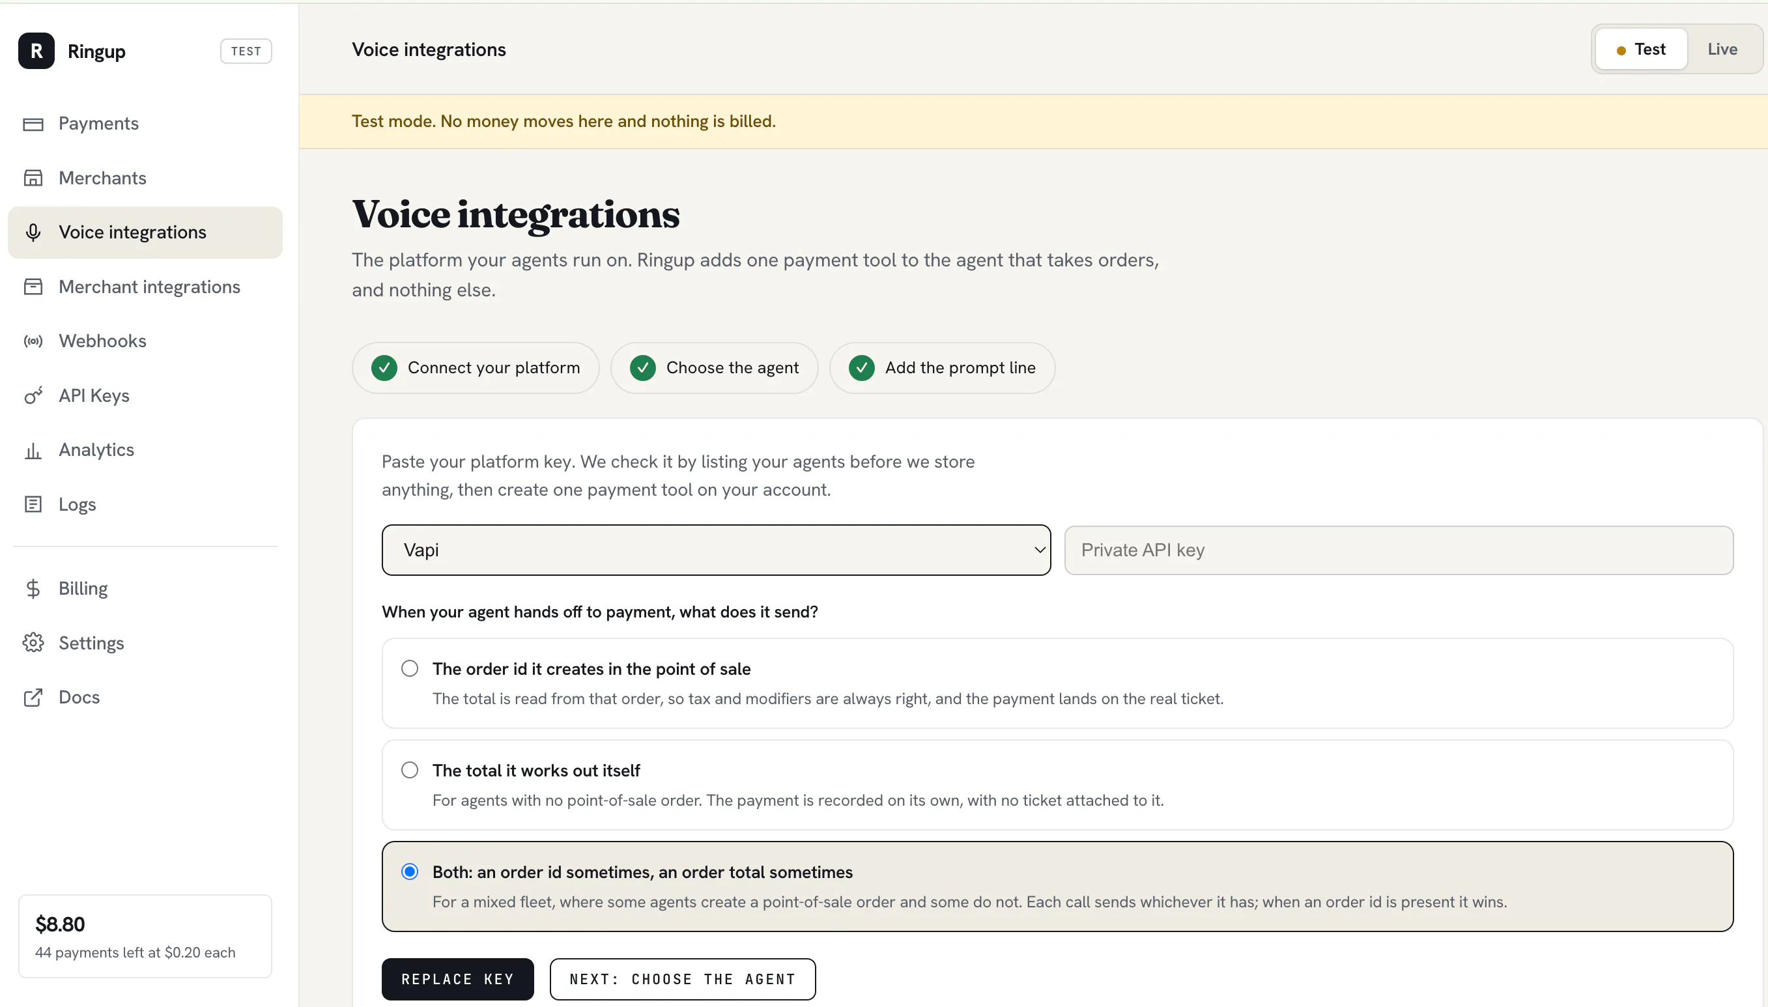Screen dimensions: 1768x1007
Task: Open Logs from sidebar
Action: [x=145, y=504]
